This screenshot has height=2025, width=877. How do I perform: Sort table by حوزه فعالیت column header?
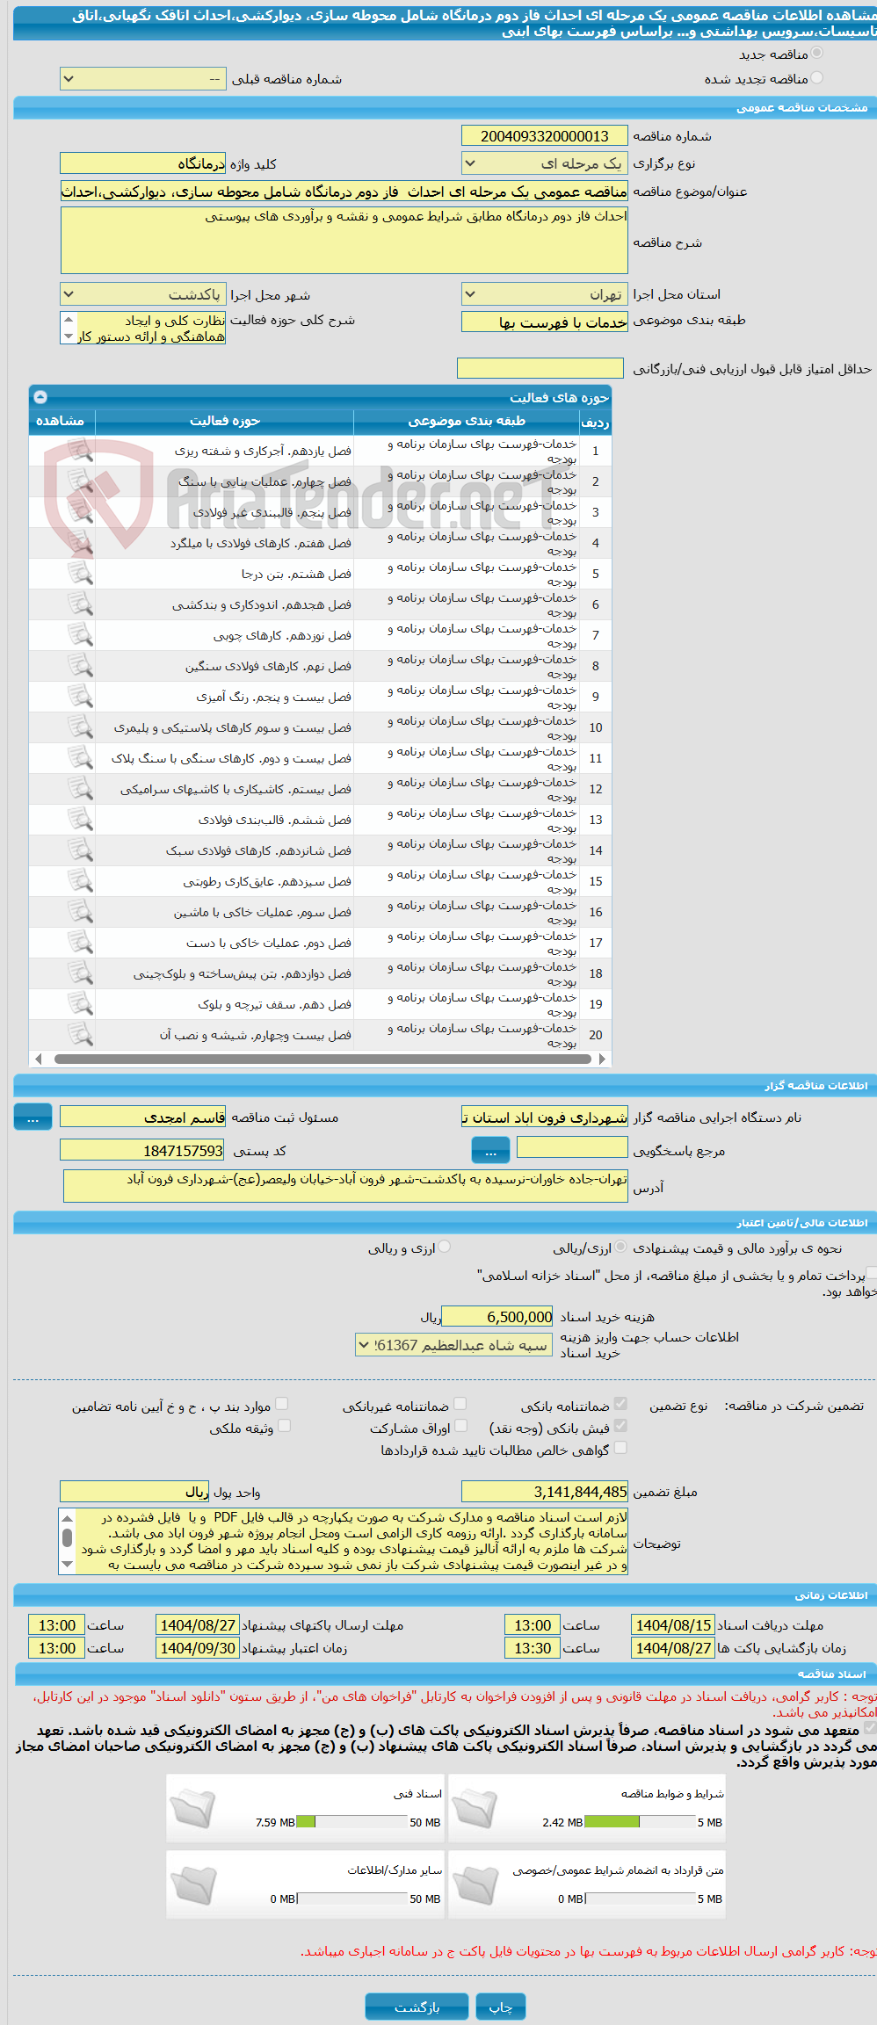(x=224, y=422)
